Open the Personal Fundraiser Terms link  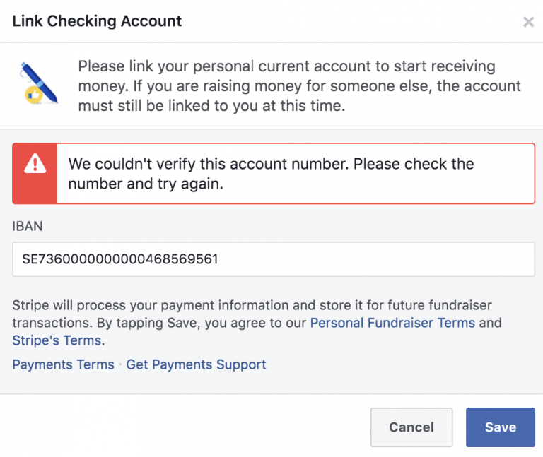click(393, 323)
